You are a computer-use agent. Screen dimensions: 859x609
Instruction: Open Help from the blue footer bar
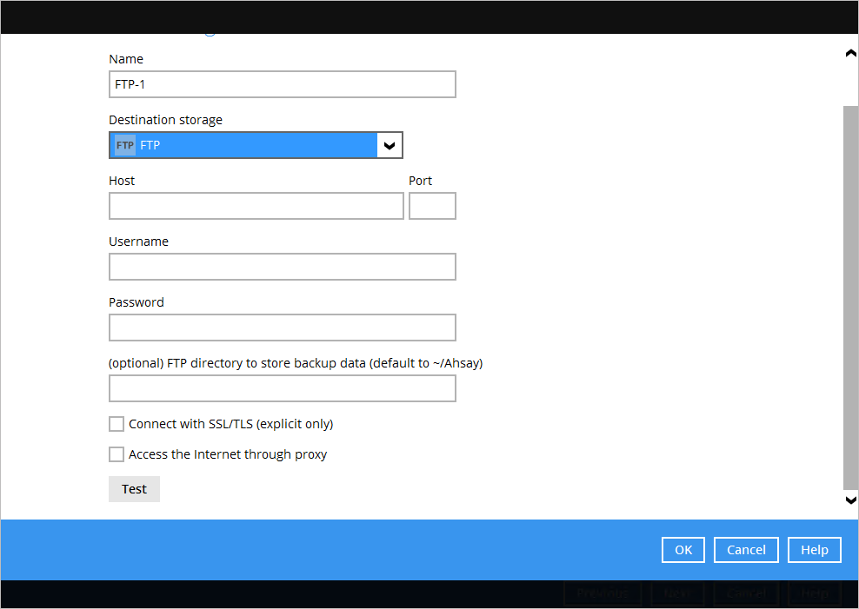(815, 550)
